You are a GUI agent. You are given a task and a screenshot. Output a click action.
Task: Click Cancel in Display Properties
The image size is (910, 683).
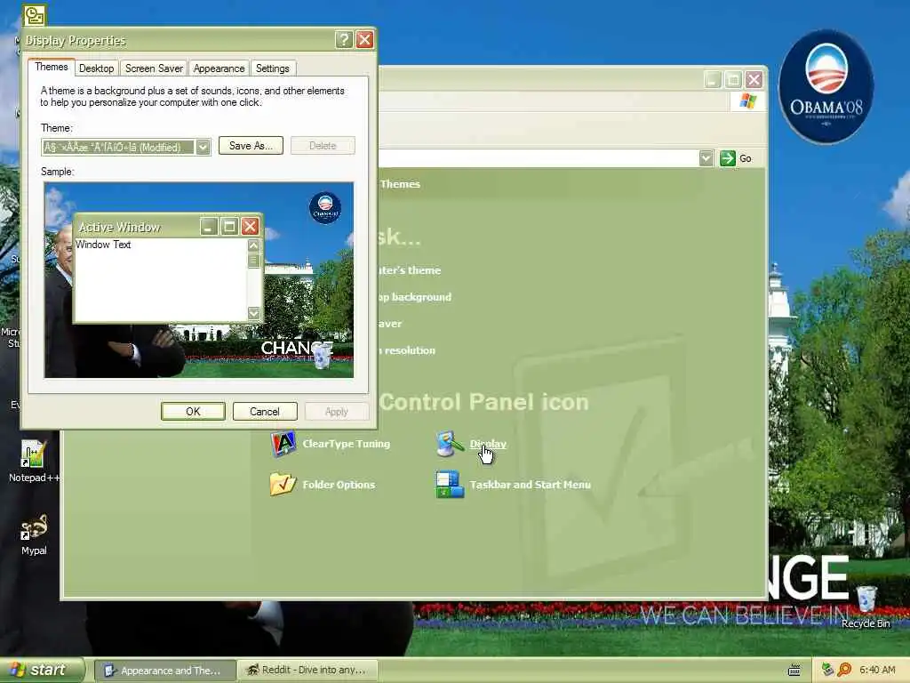point(265,411)
